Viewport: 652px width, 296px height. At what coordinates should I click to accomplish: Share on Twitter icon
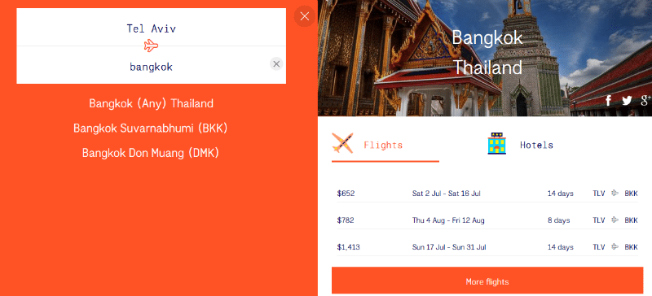tap(627, 101)
